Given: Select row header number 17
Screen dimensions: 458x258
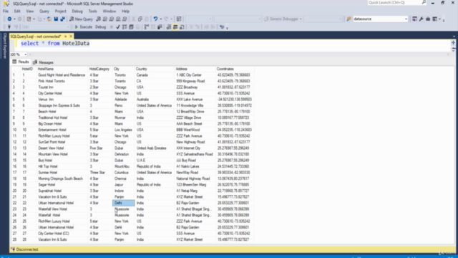Looking at the screenshot, I should click(x=14, y=173).
